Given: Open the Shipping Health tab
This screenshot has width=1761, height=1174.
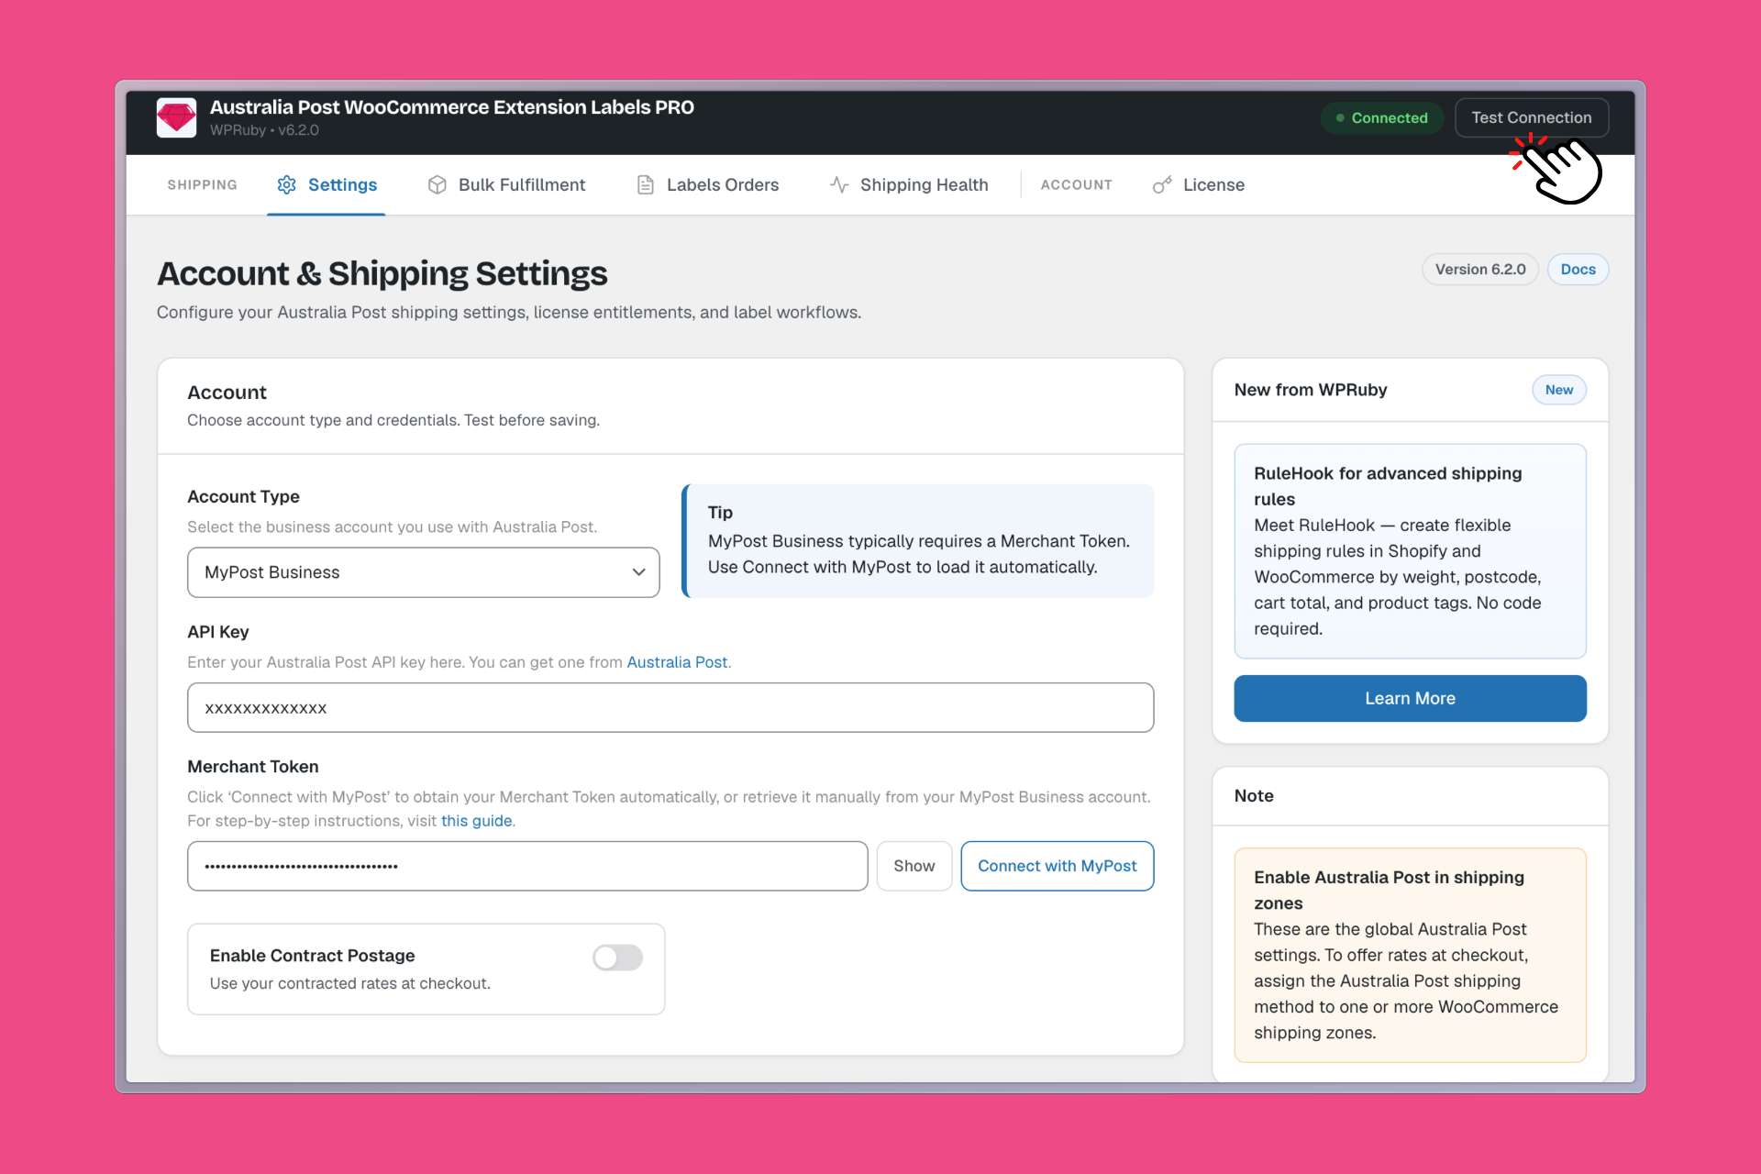Looking at the screenshot, I should point(909,184).
